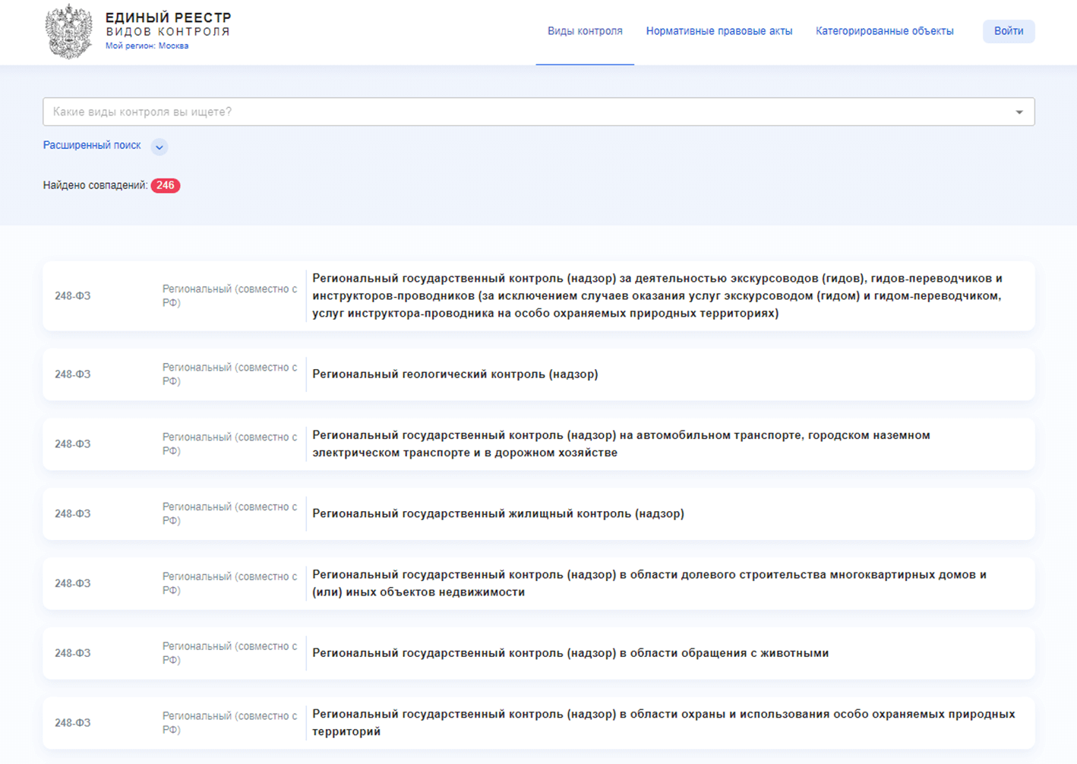The width and height of the screenshot is (1077, 764).
Task: Open 'в области обращения с животными' entry
Action: point(570,653)
